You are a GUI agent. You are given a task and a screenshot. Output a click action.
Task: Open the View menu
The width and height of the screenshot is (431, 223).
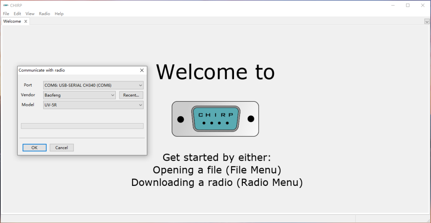pyautogui.click(x=30, y=13)
